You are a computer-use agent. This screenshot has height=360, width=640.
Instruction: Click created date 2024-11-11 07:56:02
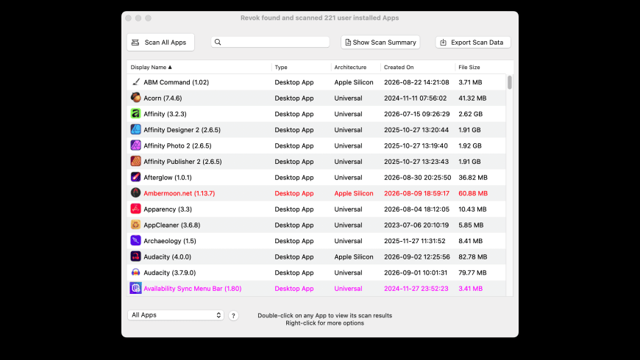(x=416, y=98)
